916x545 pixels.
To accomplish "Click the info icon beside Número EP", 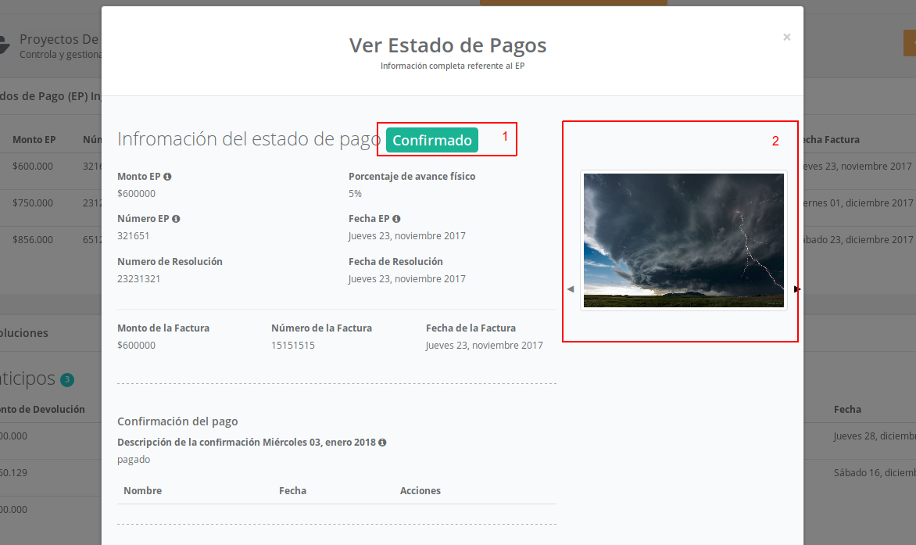I will pos(176,219).
